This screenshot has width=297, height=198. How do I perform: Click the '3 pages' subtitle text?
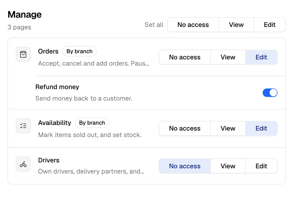[x=19, y=27]
